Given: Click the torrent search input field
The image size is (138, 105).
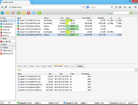Looking at the screenshot, I should [121, 13].
